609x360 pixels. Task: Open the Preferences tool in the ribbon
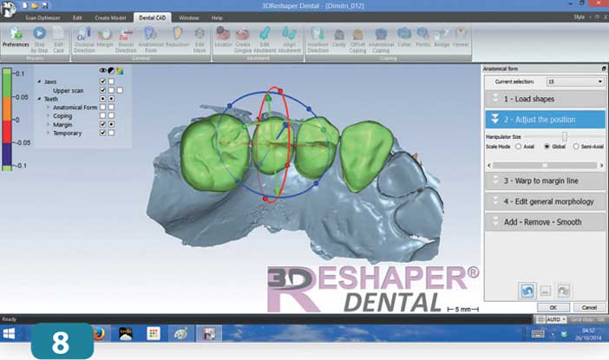tap(16, 37)
